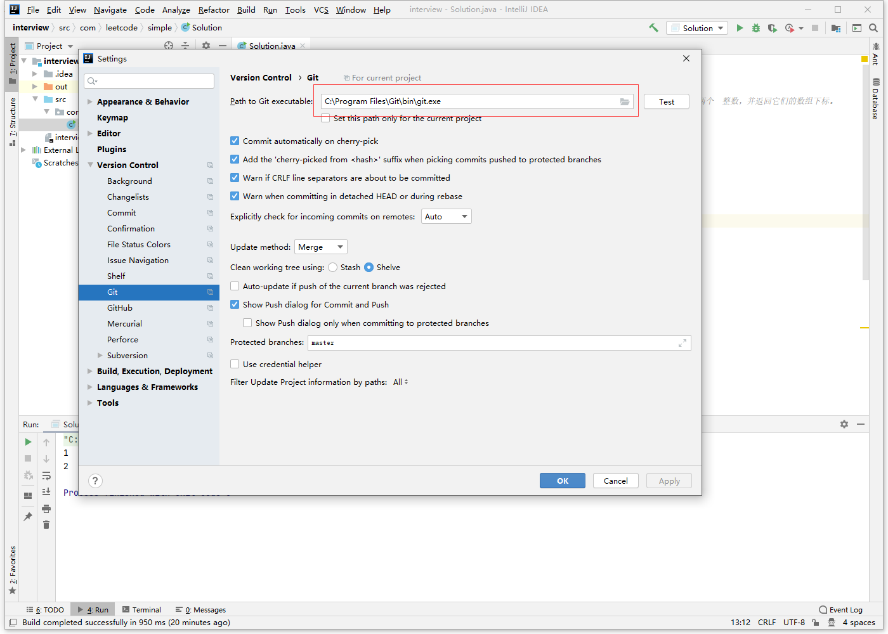Viewport: 888px width, 634px height.
Task: Click the Project panel gear icon
Action: pos(206,46)
